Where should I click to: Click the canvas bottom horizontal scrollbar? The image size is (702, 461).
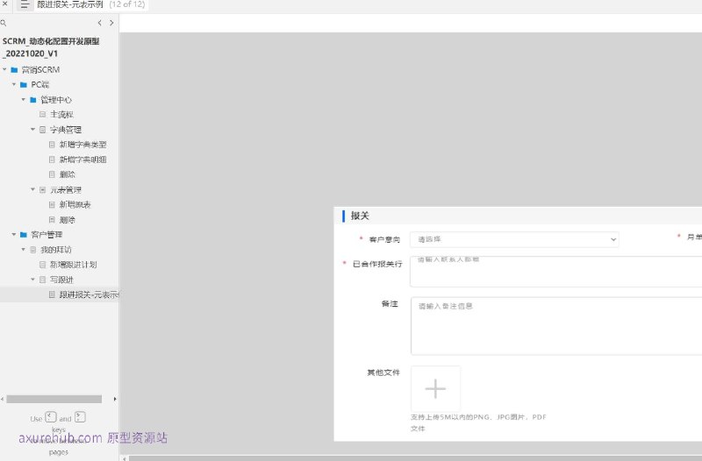pyautogui.click(x=415, y=458)
